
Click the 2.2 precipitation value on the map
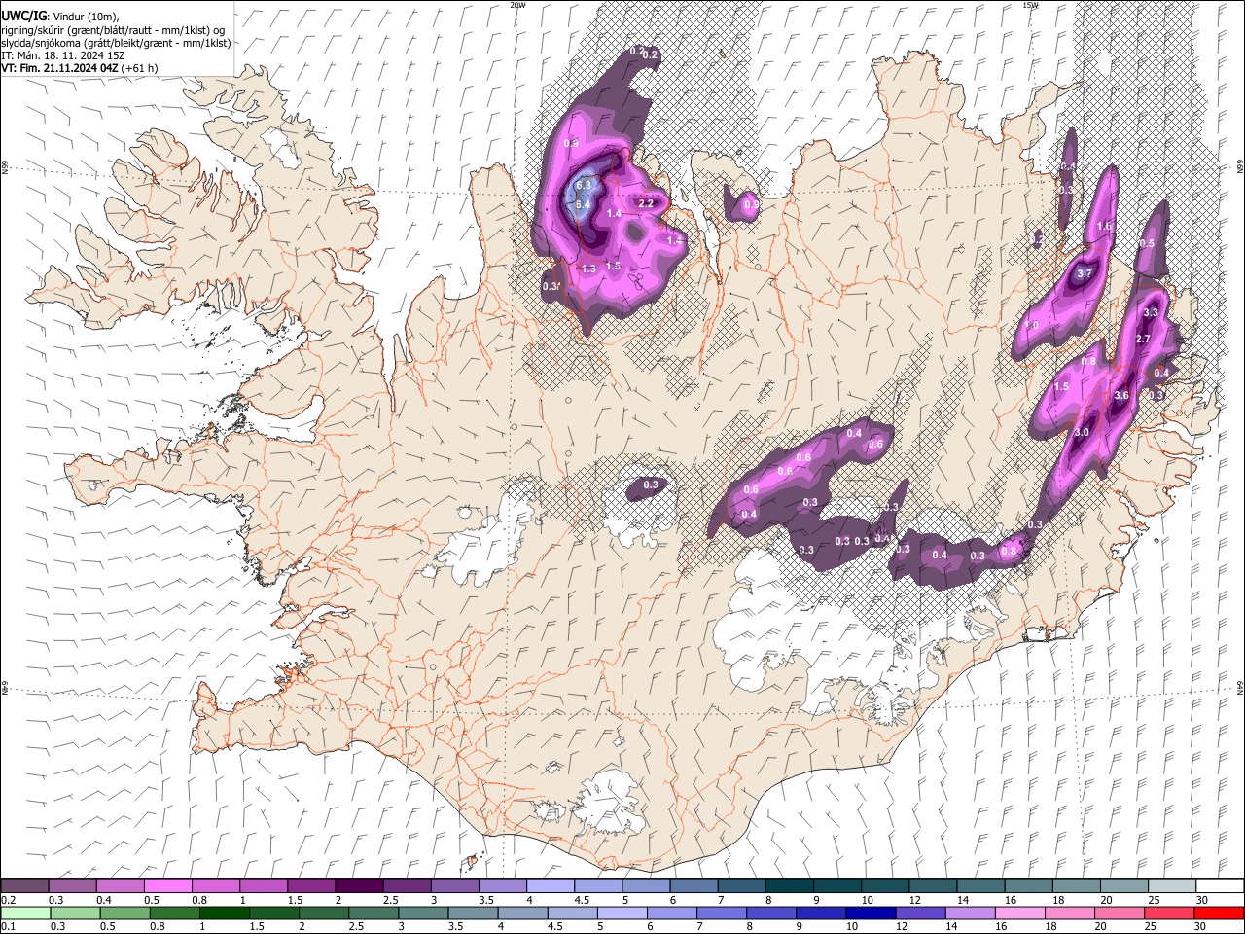point(646,203)
